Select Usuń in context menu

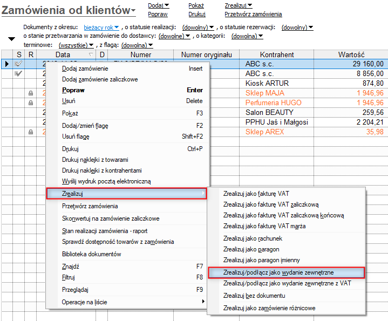point(127,101)
